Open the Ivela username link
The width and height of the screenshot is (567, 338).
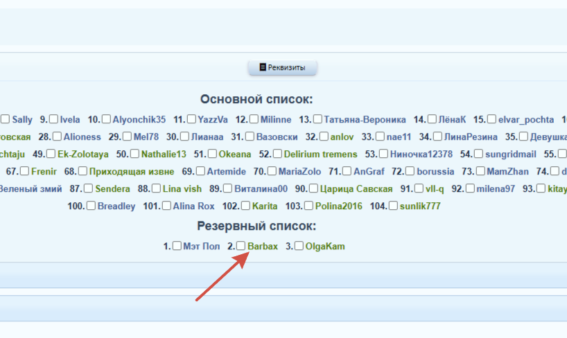(70, 120)
